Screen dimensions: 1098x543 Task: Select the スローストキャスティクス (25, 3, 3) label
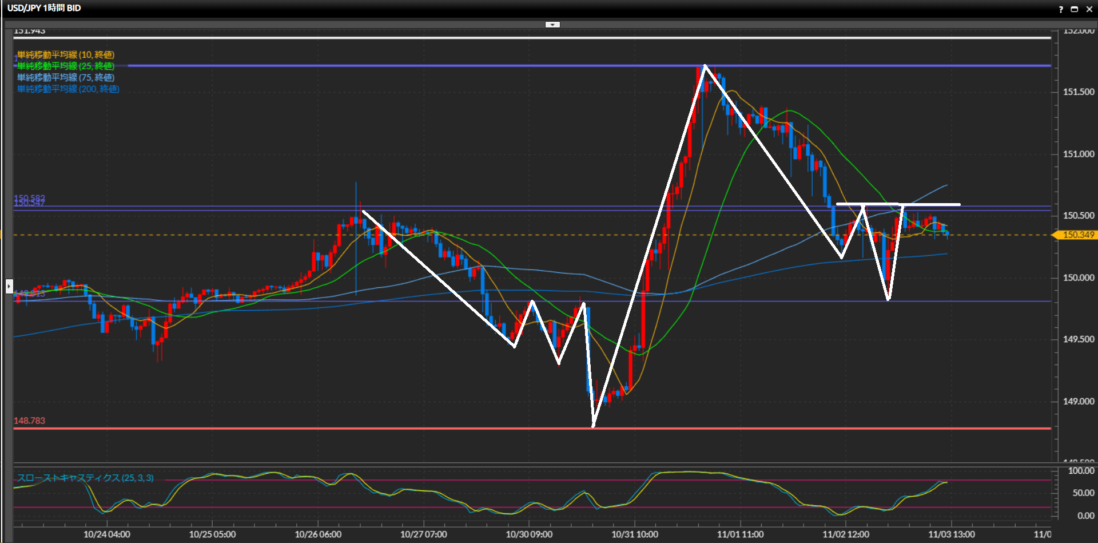[x=85, y=478]
